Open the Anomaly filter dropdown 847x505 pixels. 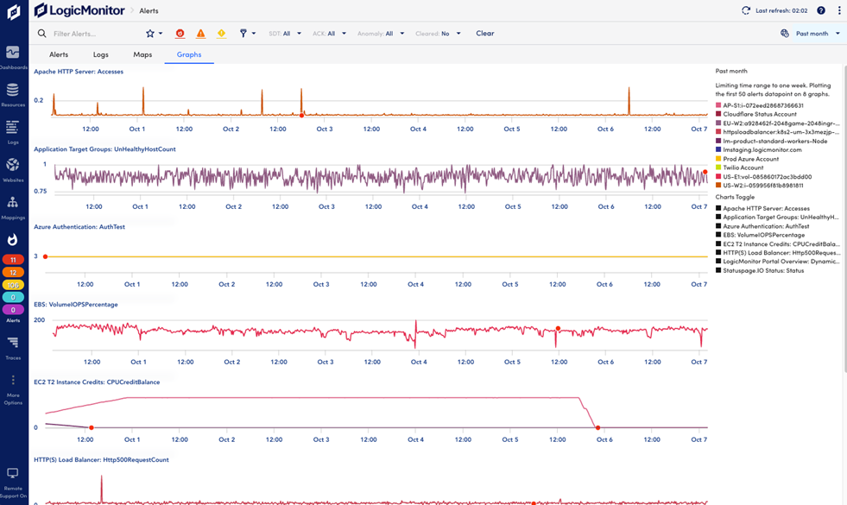tap(380, 34)
